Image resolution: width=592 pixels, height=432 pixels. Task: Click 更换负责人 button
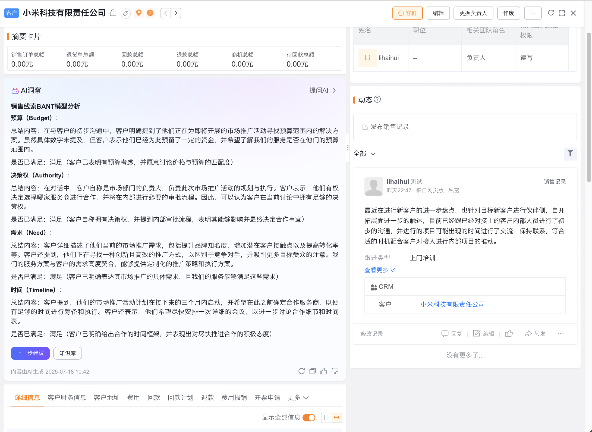(x=473, y=13)
